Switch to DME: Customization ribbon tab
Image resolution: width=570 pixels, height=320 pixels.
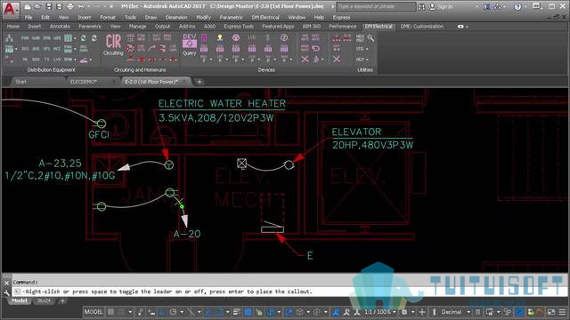point(422,27)
